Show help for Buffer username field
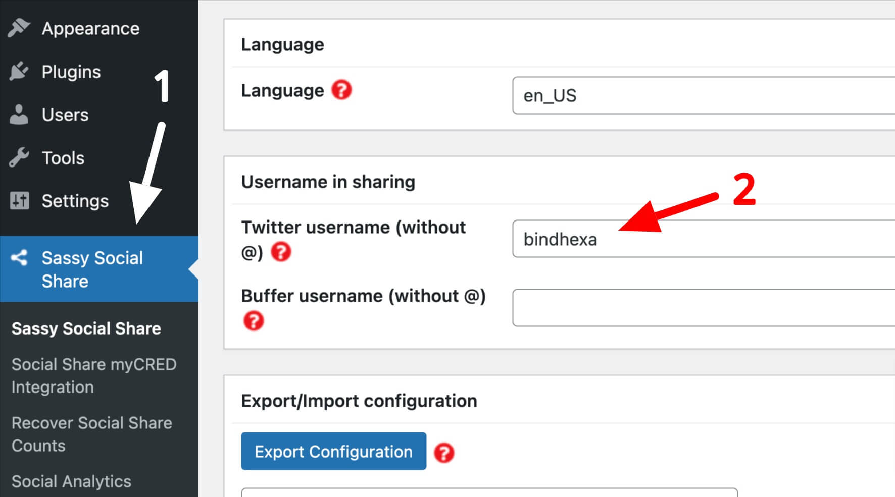This screenshot has height=497, width=895. (x=254, y=320)
